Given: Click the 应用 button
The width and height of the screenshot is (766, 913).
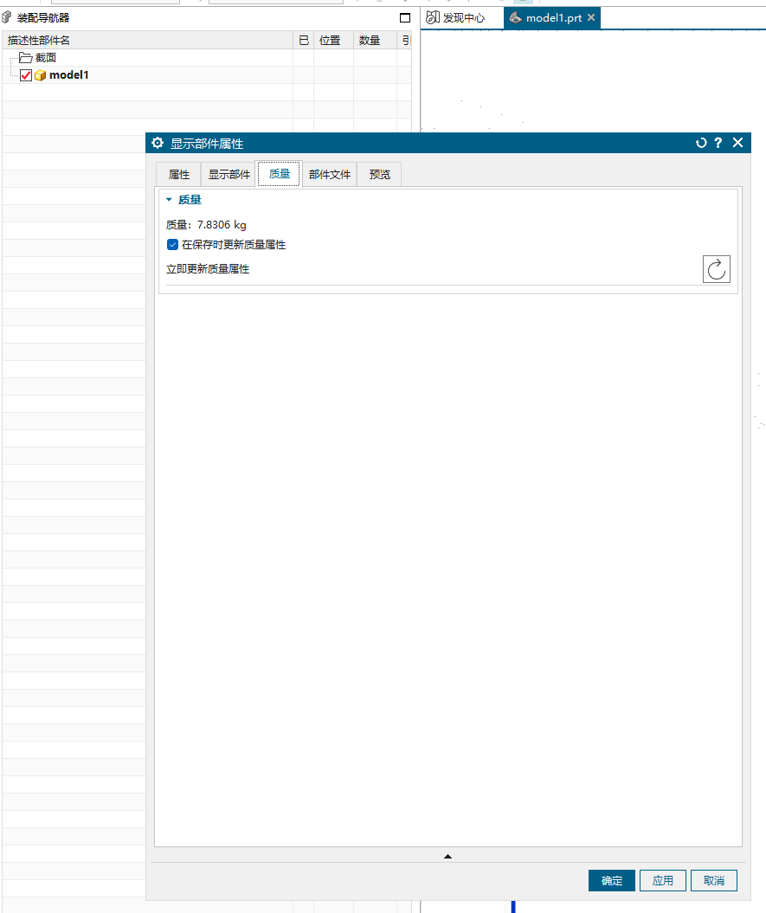Looking at the screenshot, I should [663, 880].
